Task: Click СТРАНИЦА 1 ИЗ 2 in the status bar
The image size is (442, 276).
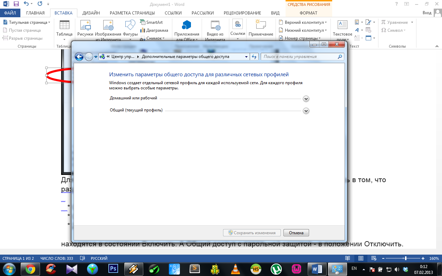Action: click(18, 258)
